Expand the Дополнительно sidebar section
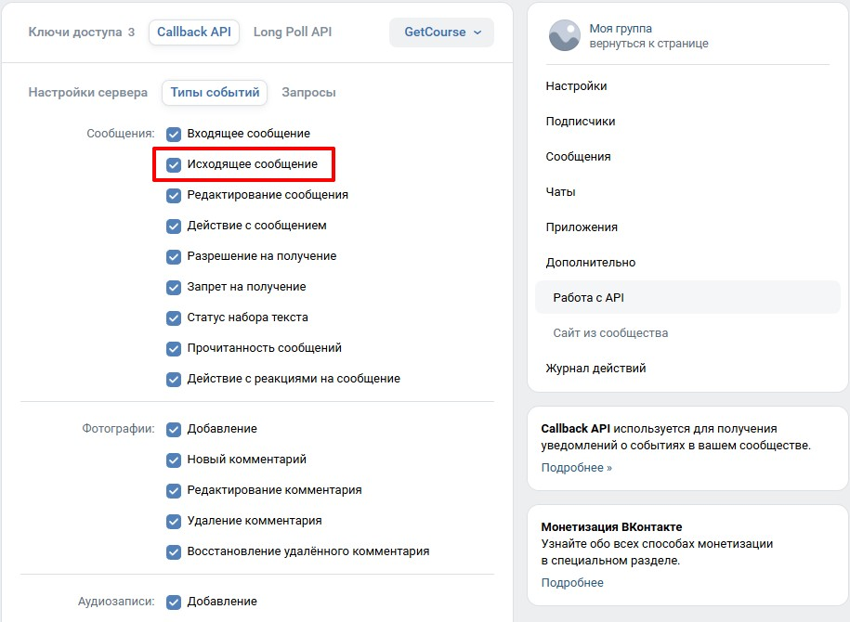Image resolution: width=850 pixels, height=622 pixels. 591,263
